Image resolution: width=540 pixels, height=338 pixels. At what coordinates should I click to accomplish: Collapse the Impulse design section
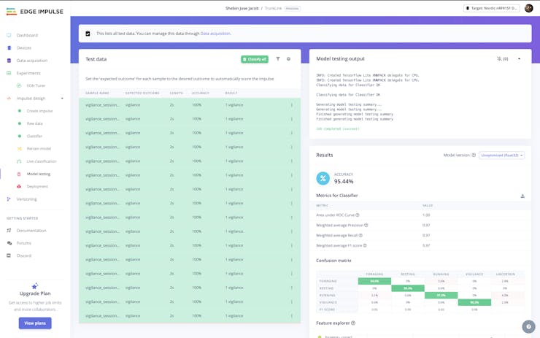[62, 99]
